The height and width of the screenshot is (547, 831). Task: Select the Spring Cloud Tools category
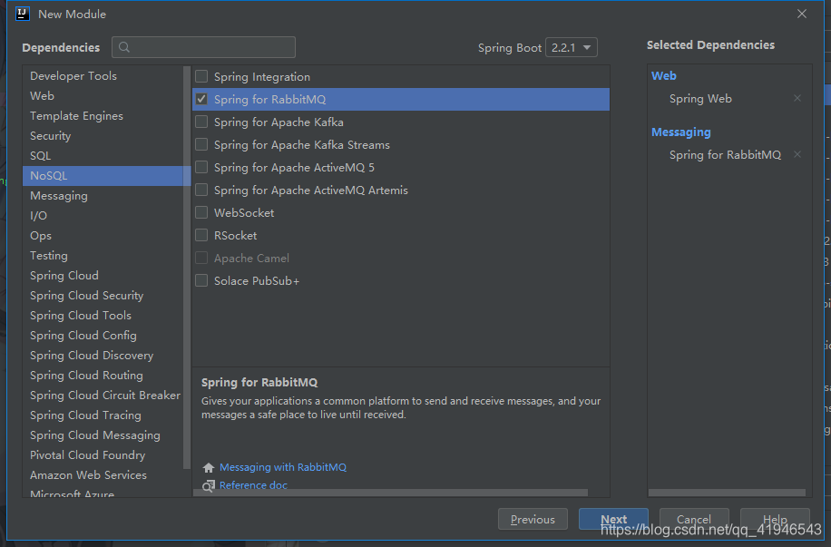(x=103, y=316)
